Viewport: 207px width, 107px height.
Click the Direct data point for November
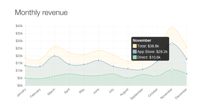point(172,70)
